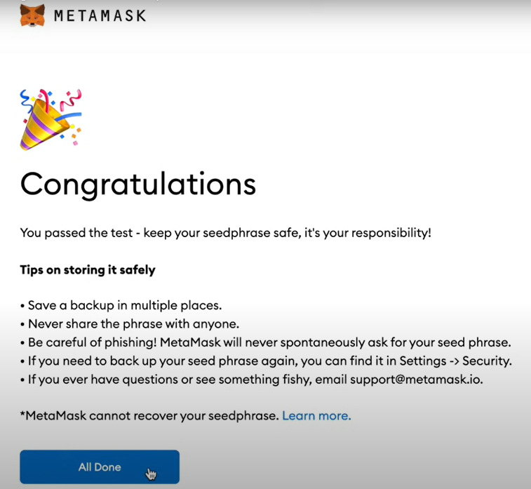Click the support@metamask.io email address
Viewport: 531px width, 489px height.
pyautogui.click(x=416, y=380)
